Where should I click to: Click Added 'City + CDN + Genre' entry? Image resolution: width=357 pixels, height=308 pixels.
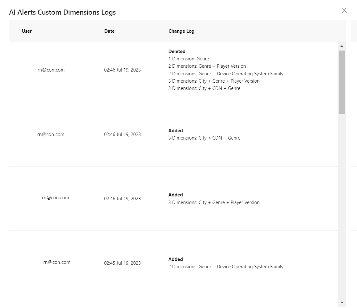coord(204,138)
